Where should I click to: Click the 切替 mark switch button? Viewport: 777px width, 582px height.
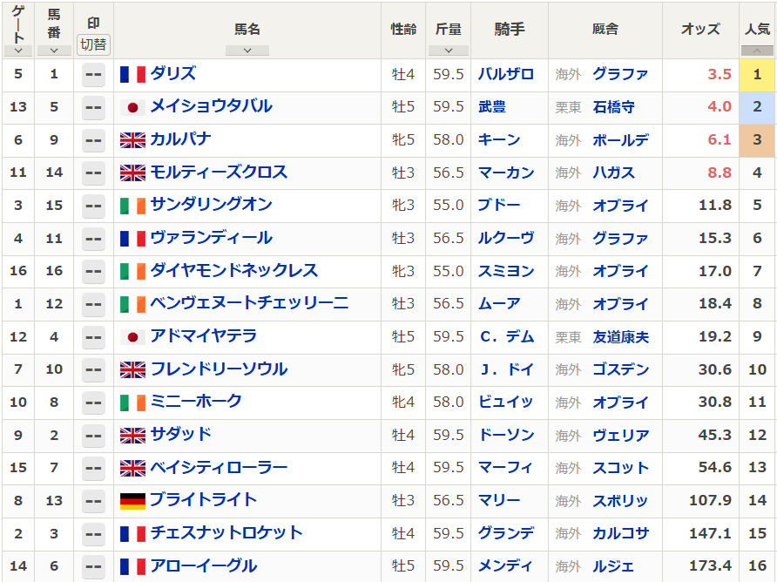coord(93,45)
